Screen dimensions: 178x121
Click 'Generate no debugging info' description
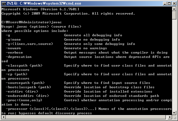coord(92,40)
